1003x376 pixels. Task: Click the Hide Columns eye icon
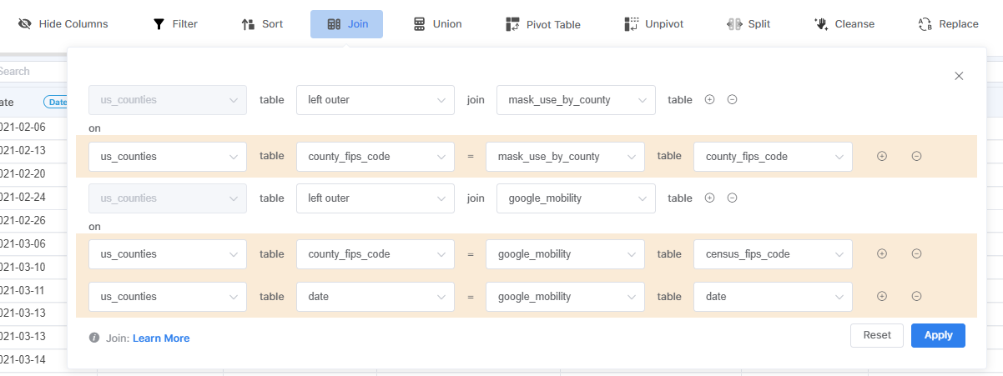click(x=25, y=24)
